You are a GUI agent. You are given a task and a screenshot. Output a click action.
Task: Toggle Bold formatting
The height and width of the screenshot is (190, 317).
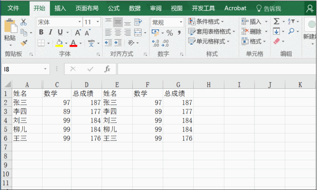[41, 32]
